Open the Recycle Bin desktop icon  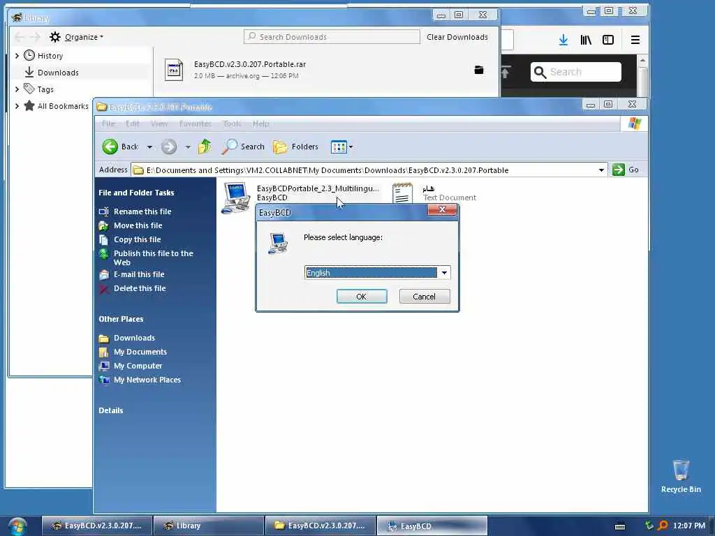[680, 476]
